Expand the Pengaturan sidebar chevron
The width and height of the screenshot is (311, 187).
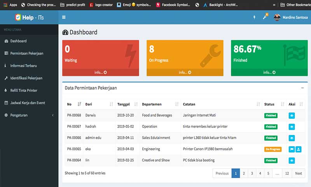(53, 115)
